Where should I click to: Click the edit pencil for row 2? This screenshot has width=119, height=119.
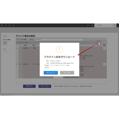point(105,64)
